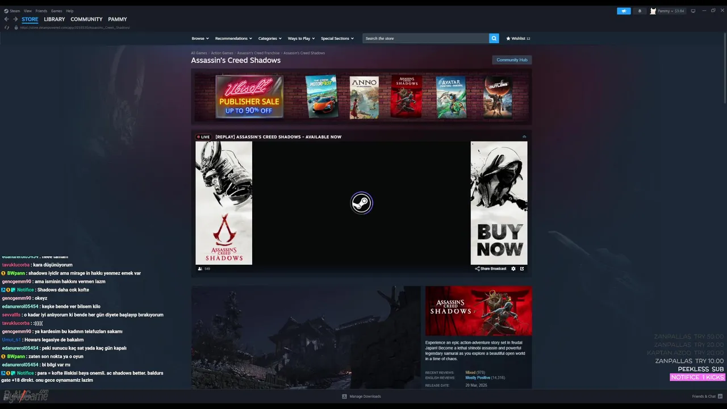The image size is (727, 409).
Task: Click the Manage Downloads icon
Action: tap(344, 396)
